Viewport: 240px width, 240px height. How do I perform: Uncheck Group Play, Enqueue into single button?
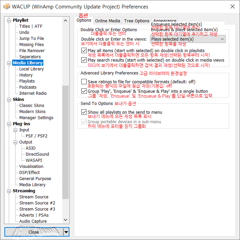click(x=84, y=91)
